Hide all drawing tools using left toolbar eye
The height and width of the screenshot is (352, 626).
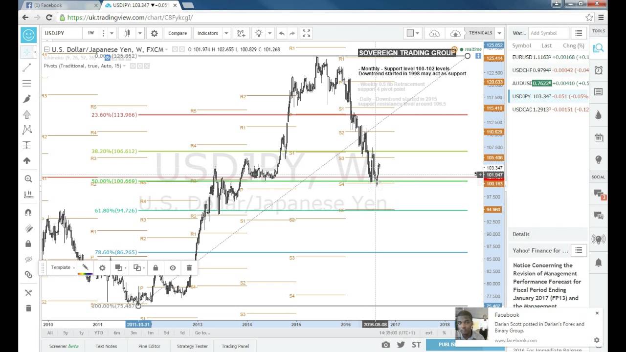click(28, 259)
